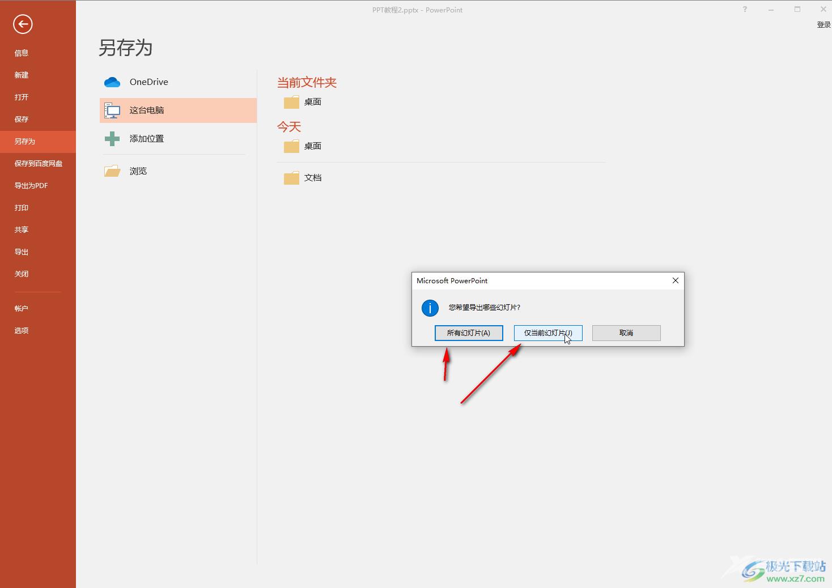Click the 桌面 folder icon under 今天
This screenshot has width=832, height=588.
[291, 146]
